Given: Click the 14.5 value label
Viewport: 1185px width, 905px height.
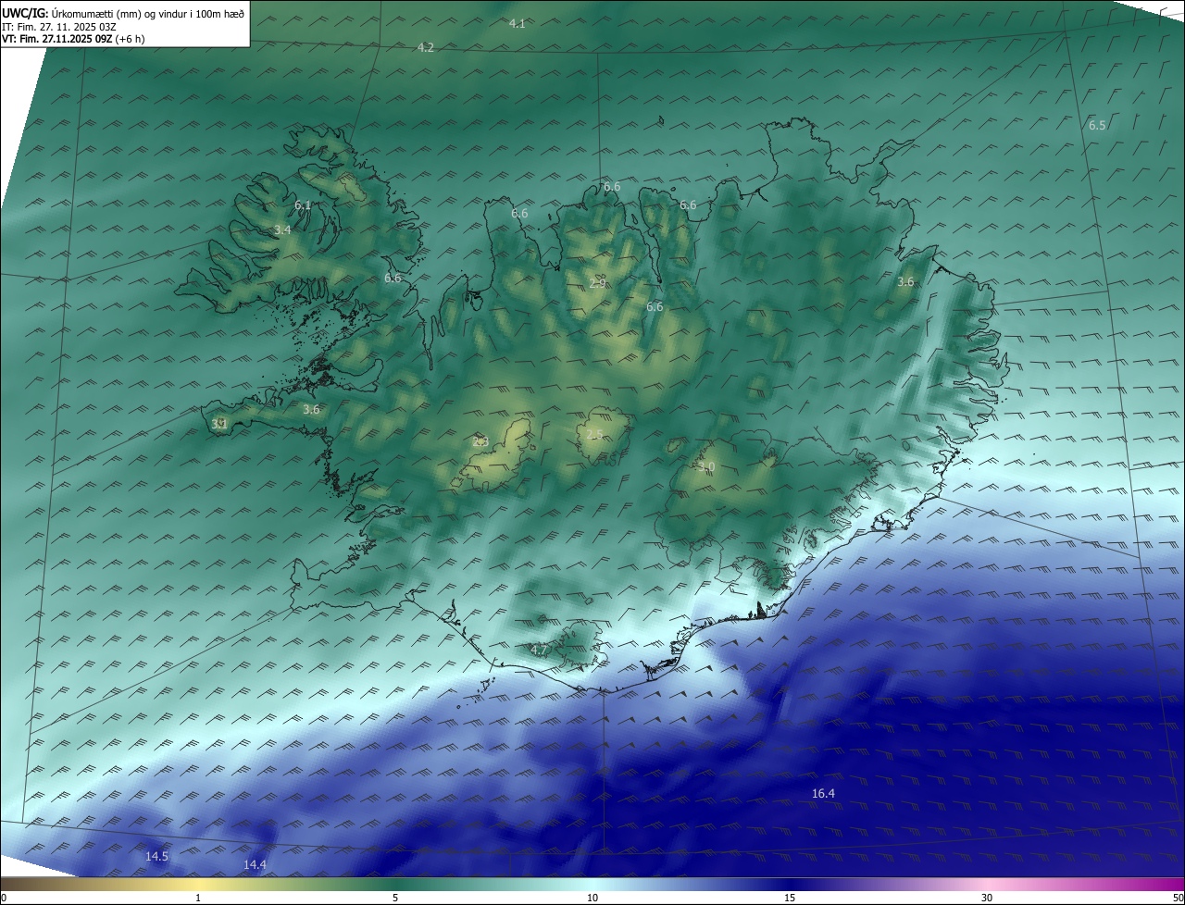Looking at the screenshot, I should 156,856.
